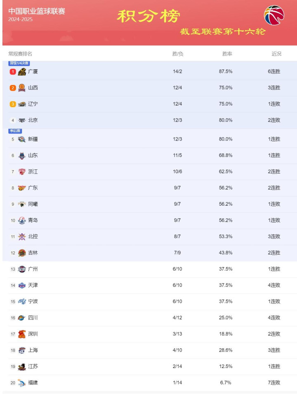Open 浙江 team name link
The width and height of the screenshot is (297, 394).
33,171
